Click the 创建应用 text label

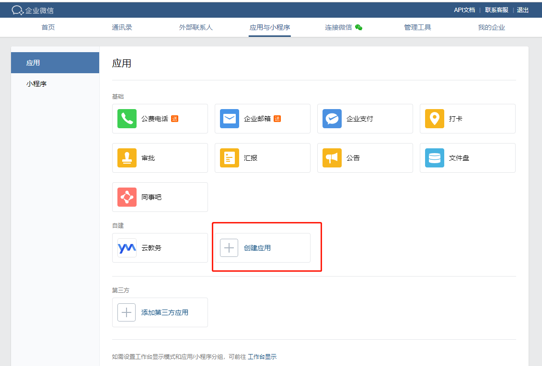[257, 248]
